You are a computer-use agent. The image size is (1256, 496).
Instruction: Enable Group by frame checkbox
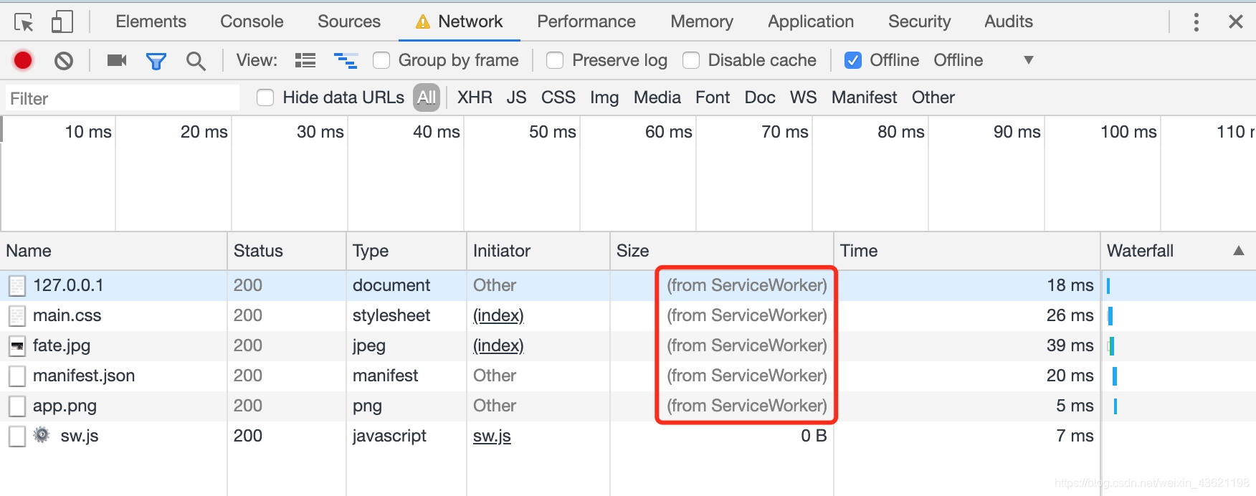[x=381, y=60]
